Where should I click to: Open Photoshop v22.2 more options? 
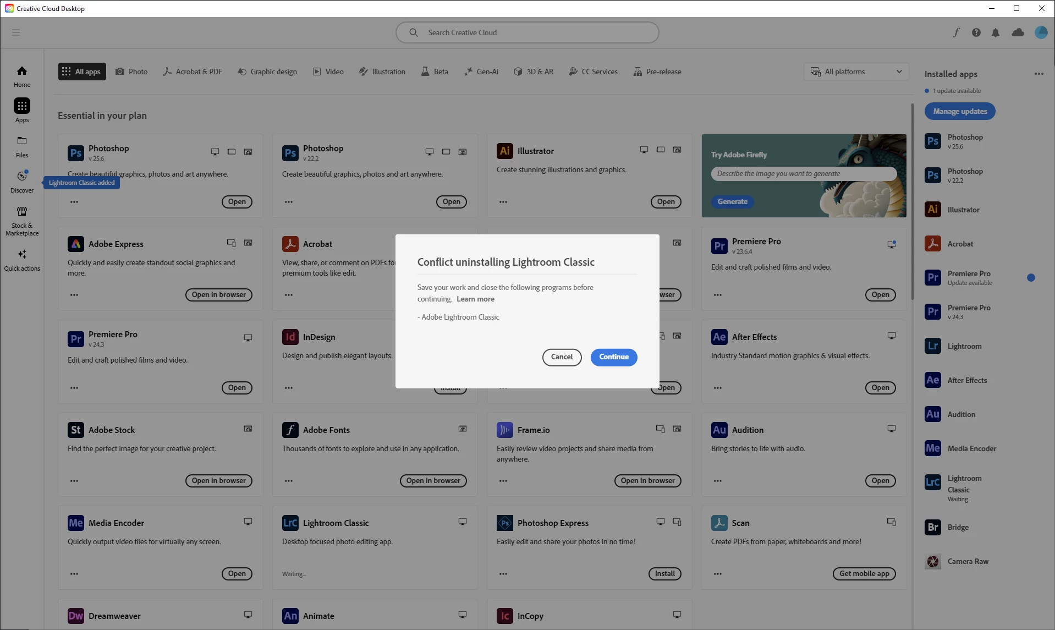coord(289,202)
